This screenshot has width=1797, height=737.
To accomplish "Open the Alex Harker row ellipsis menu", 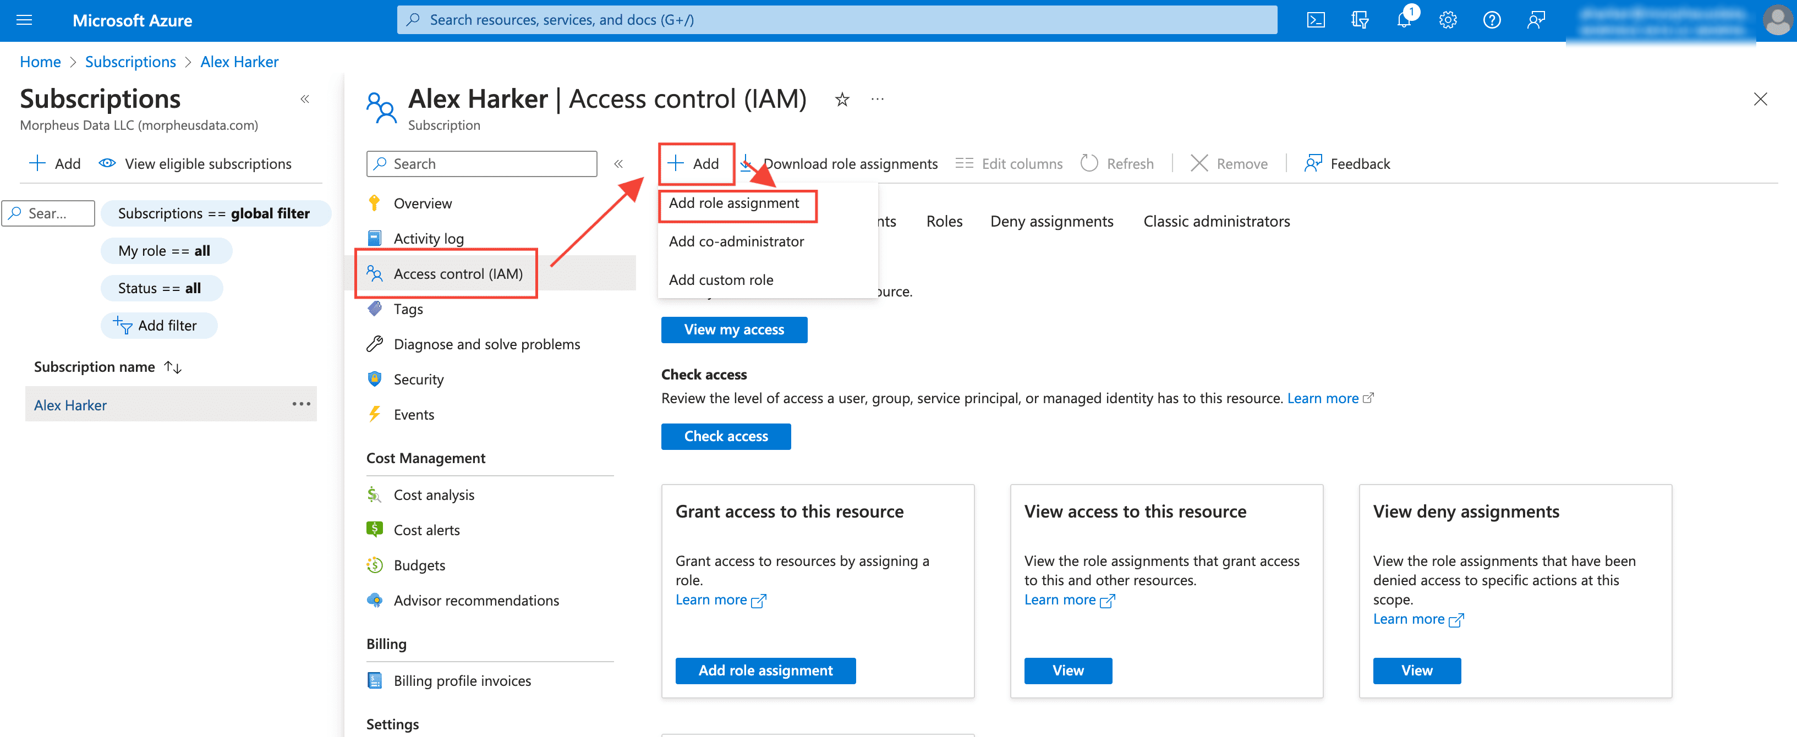I will pyautogui.click(x=302, y=404).
